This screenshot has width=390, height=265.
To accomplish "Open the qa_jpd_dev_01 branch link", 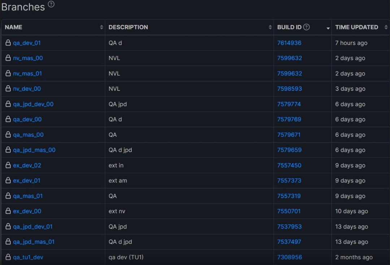I will (x=33, y=226).
